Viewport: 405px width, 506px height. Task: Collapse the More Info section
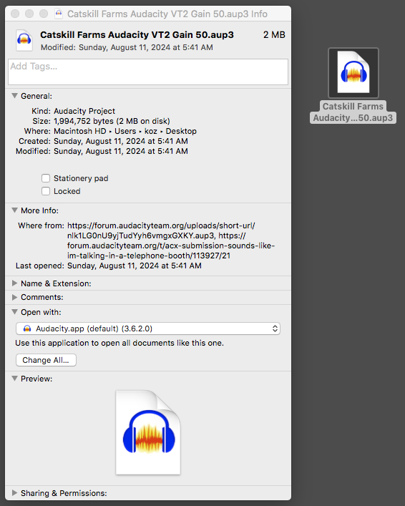[x=14, y=210]
